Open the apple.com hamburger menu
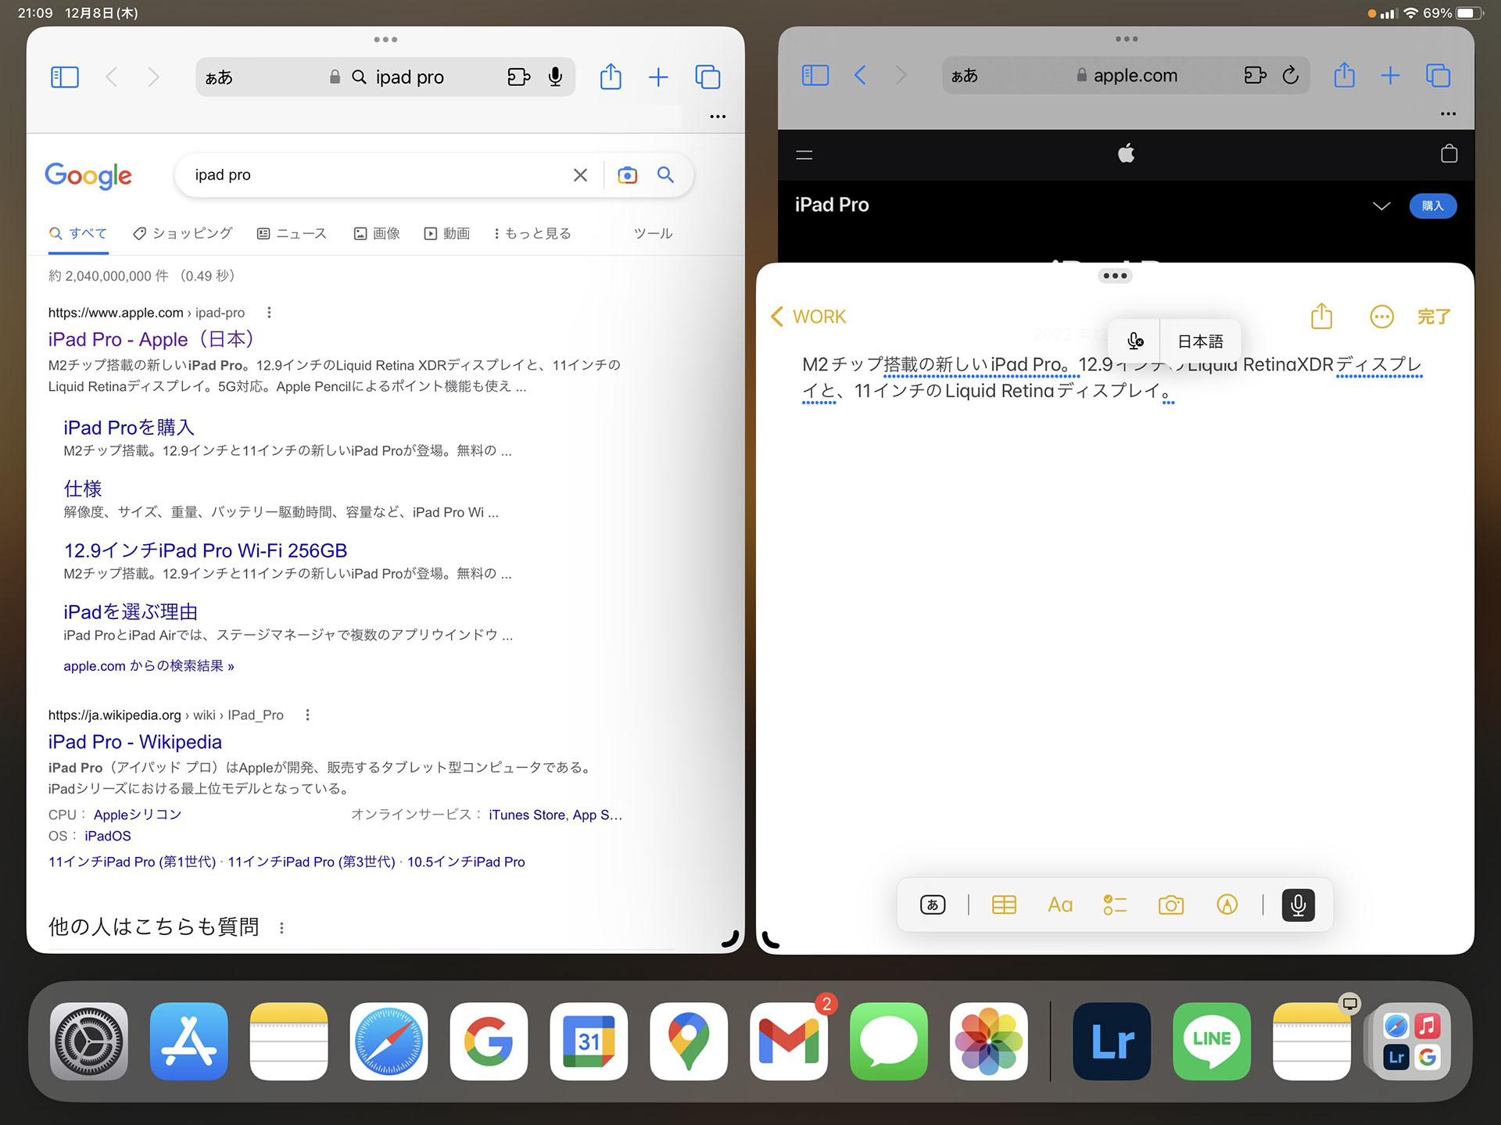The height and width of the screenshot is (1125, 1501). [x=803, y=155]
